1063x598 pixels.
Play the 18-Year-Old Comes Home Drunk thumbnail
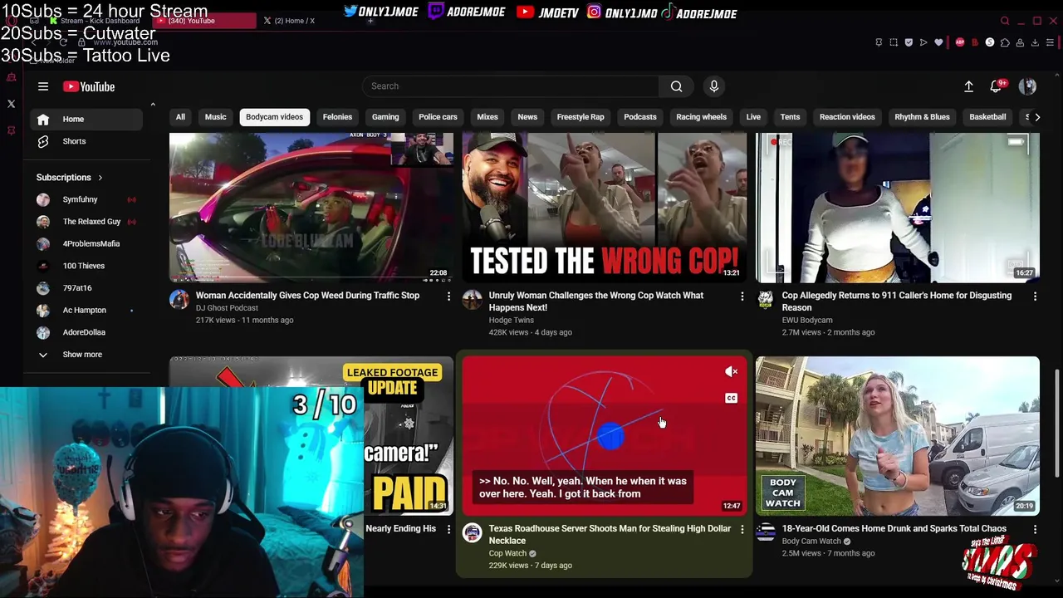tap(897, 436)
